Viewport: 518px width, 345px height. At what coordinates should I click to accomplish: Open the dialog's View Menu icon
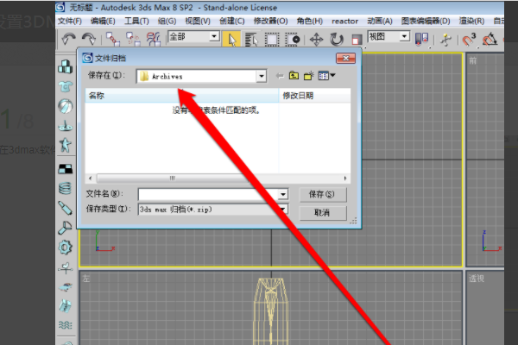[x=326, y=76]
